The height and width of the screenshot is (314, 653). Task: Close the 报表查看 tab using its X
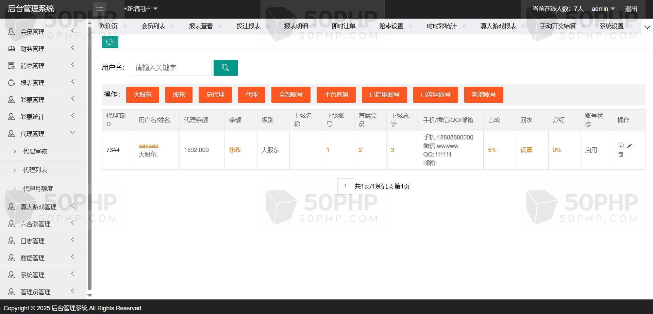(x=220, y=26)
